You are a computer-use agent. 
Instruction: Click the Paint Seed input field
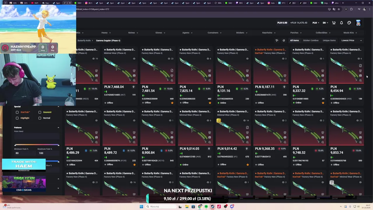[37, 136]
